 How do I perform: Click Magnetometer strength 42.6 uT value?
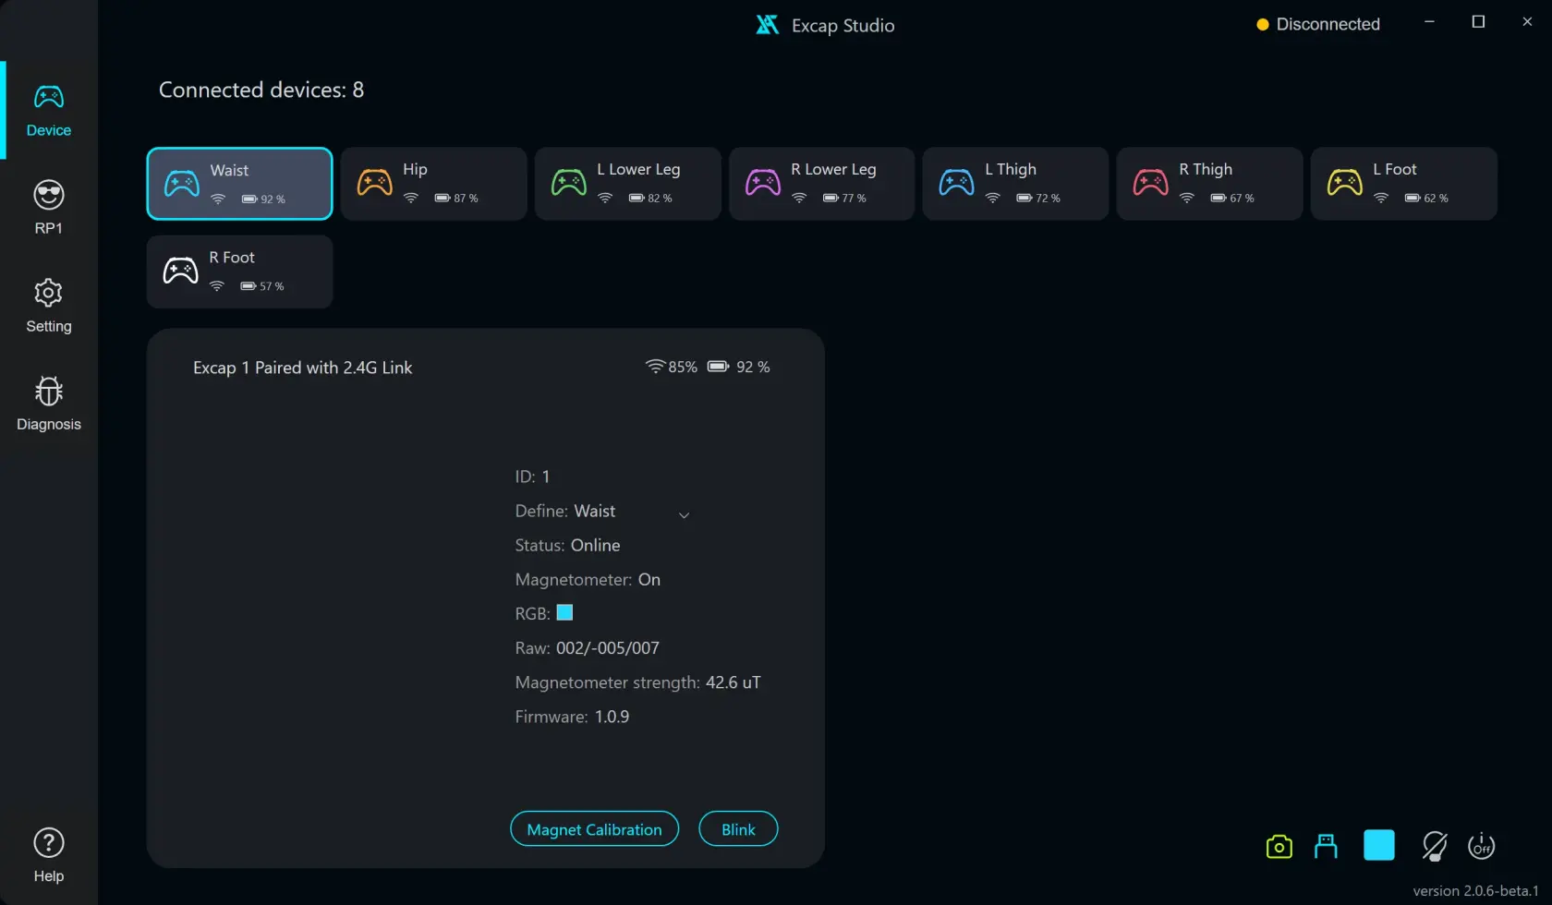(734, 682)
